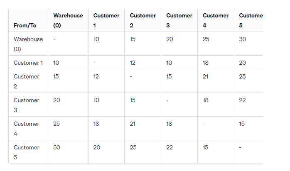Select the Customer 3 row label
The height and width of the screenshot is (171, 290).
pyautogui.click(x=27, y=105)
